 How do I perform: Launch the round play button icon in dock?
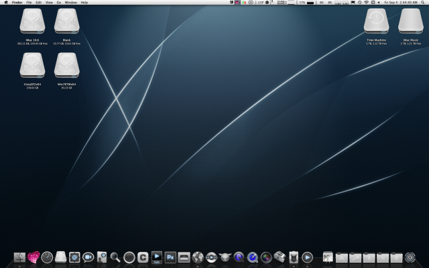[307, 257]
